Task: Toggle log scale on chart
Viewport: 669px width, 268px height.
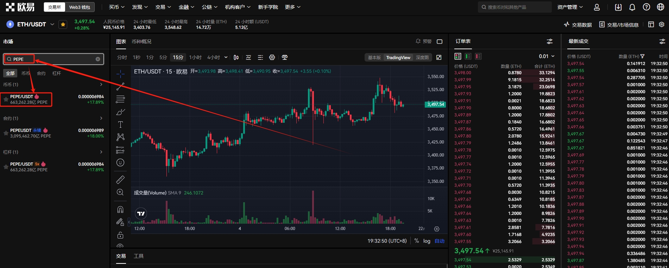Action: click(427, 241)
